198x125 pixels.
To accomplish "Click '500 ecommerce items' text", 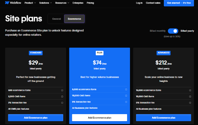I will click(x=19, y=90).
